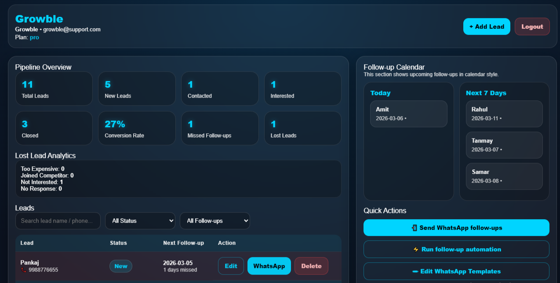Image resolution: width=560 pixels, height=283 pixels.
Task: Click the Next Follow-up column header
Action: pos(183,243)
